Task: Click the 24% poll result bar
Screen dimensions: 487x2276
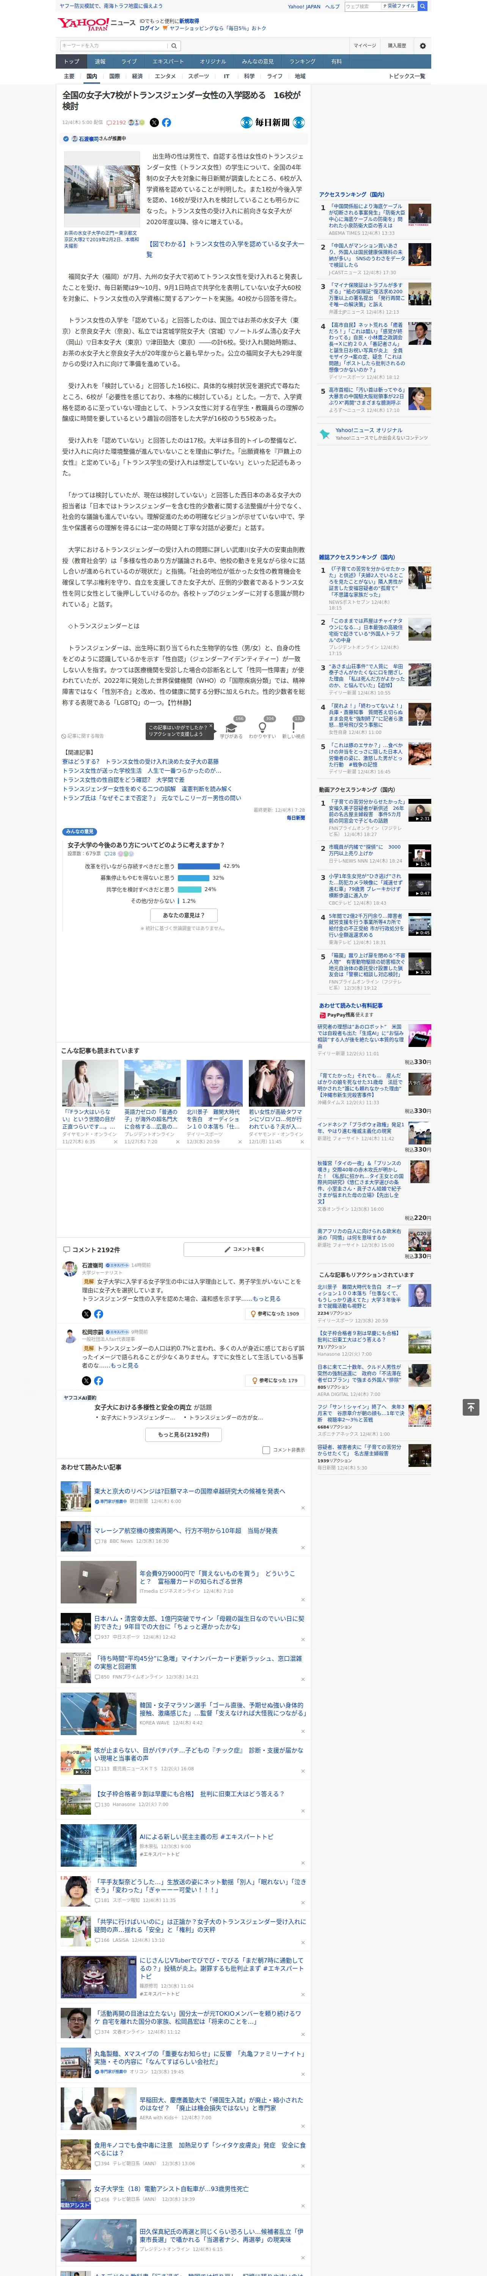Action: 190,890
